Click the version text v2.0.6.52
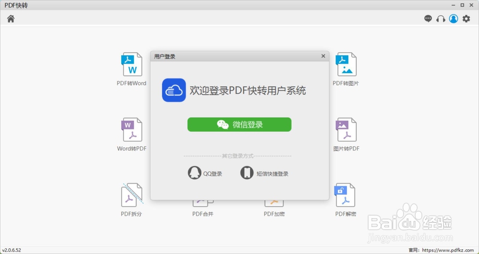479x254 pixels. coord(11,250)
